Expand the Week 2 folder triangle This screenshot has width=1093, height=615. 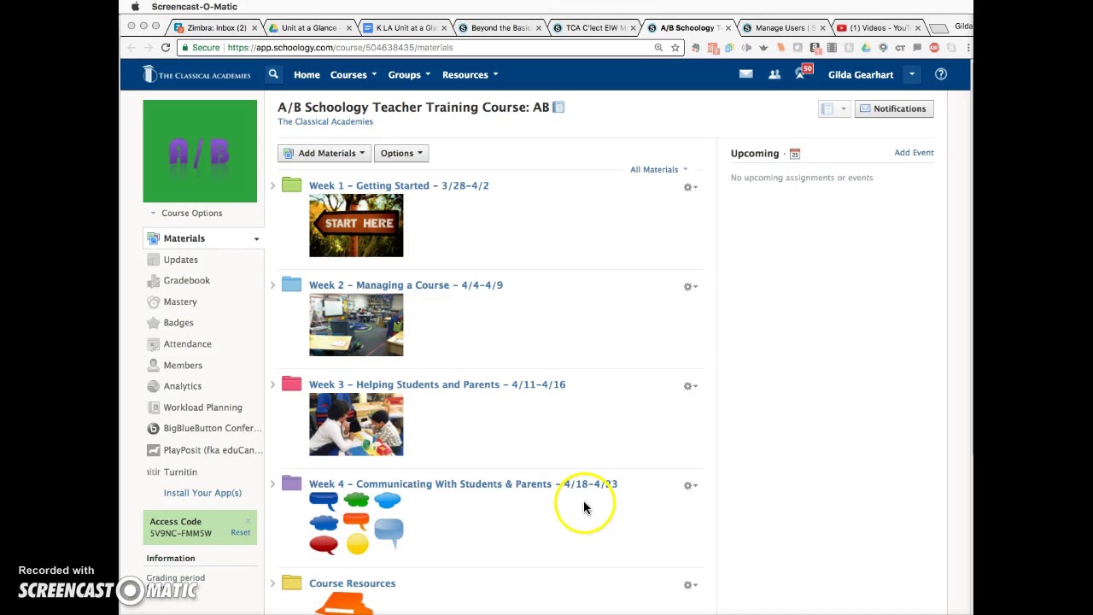click(272, 285)
